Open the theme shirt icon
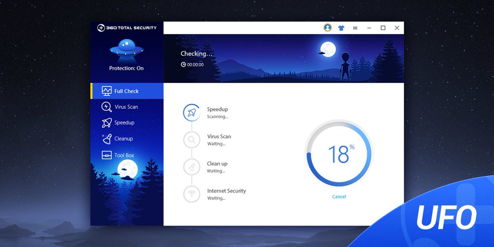This screenshot has width=494, height=247. [341, 28]
